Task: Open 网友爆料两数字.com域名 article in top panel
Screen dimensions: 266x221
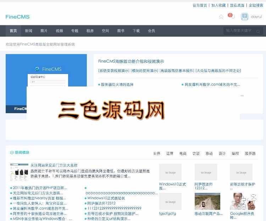Action: coord(212,84)
